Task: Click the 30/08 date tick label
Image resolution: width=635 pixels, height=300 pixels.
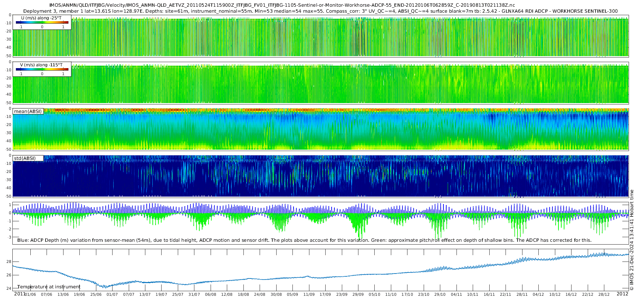Action: pos(276,294)
